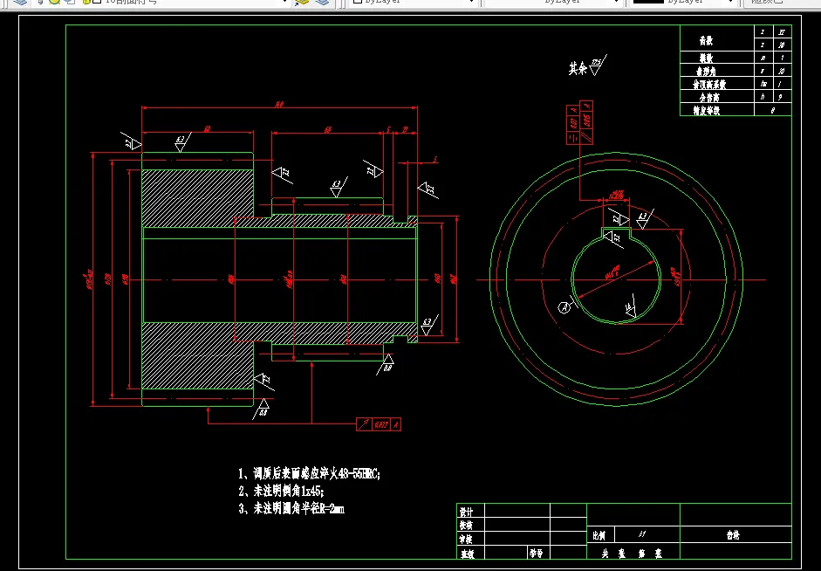This screenshot has width=821, height=571.
Task: Click the '学号' cell in title block
Action: (538, 552)
